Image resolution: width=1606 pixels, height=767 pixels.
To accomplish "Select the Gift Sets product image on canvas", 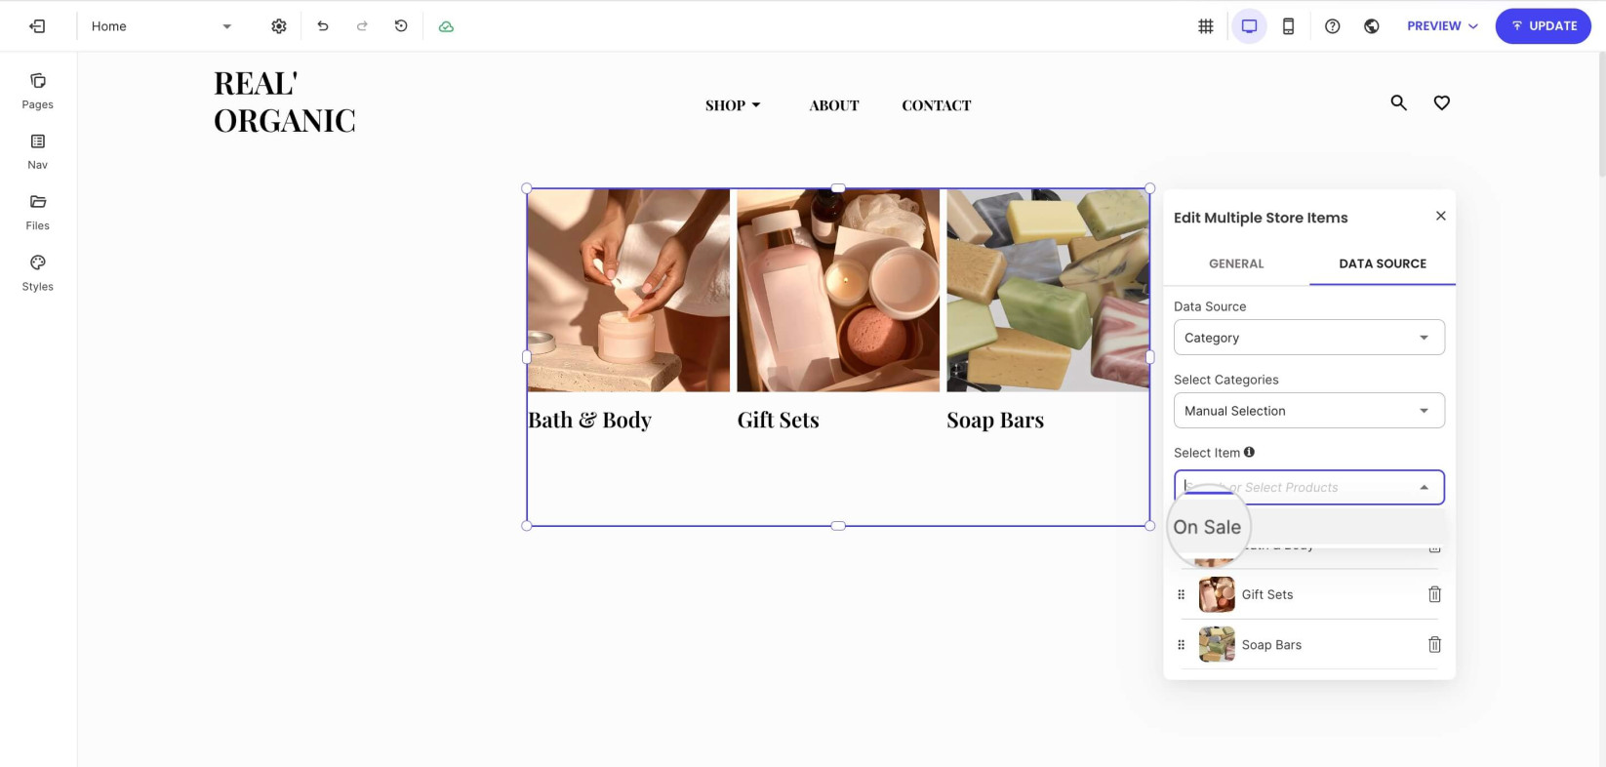I will (838, 291).
